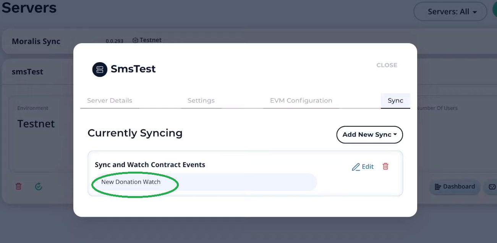
Task: Open the Settings tab
Action: tap(201, 101)
